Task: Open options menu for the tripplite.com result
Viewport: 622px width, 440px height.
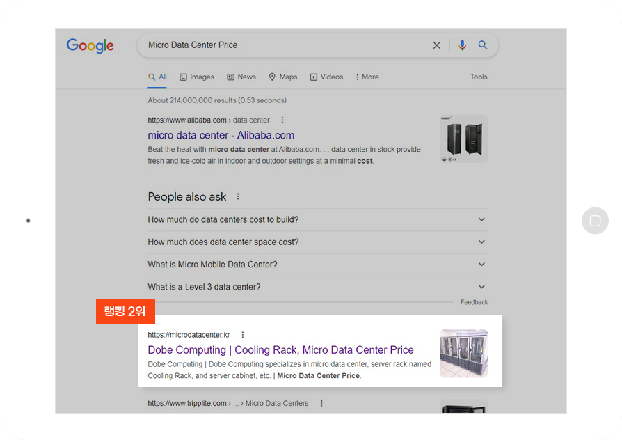Action: click(x=321, y=404)
